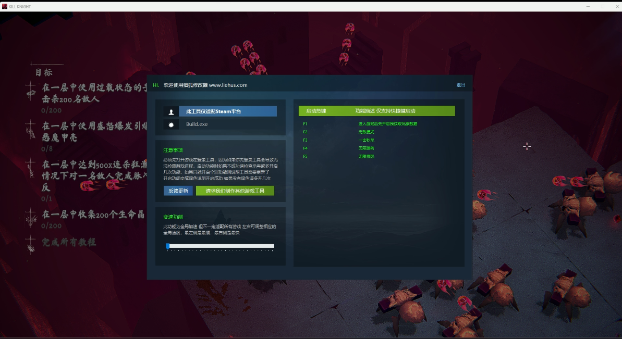Click the user profile icon beside Steam label
The image size is (622, 339).
(x=171, y=111)
